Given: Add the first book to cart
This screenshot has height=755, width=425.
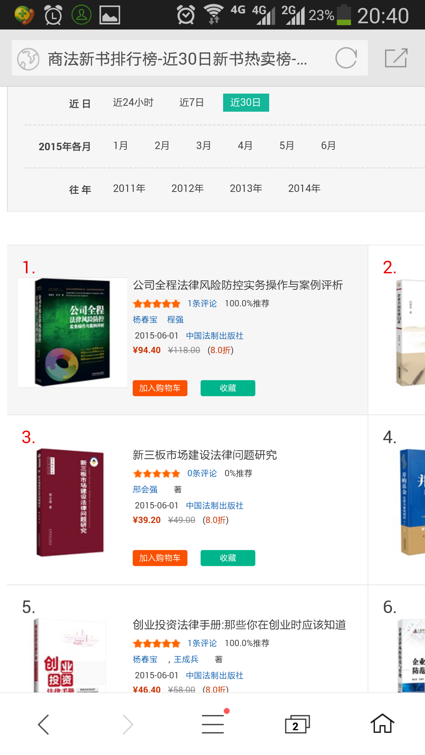Looking at the screenshot, I should (160, 388).
